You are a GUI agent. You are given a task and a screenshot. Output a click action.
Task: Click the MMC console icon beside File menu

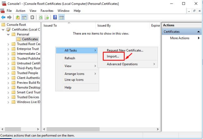click(x=2, y=11)
